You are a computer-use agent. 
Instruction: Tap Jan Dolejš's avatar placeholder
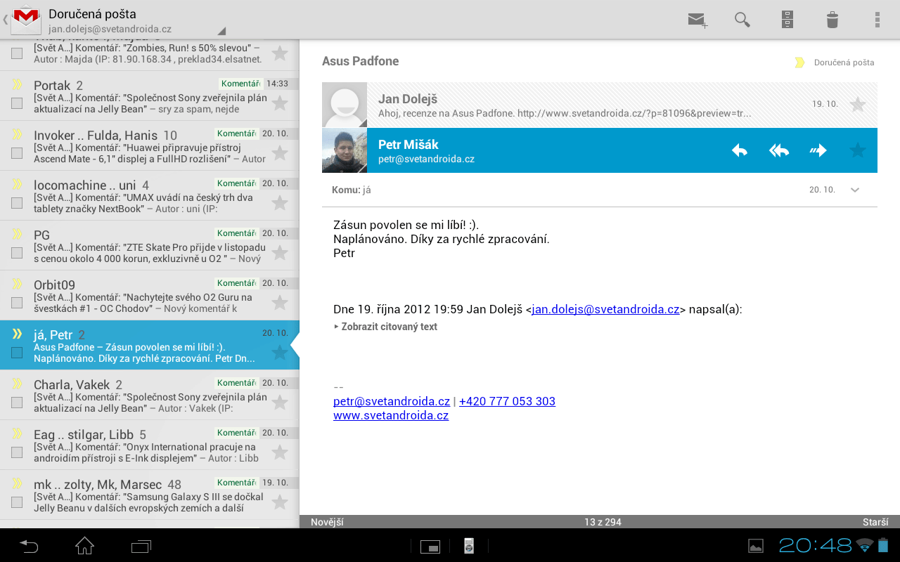click(345, 105)
